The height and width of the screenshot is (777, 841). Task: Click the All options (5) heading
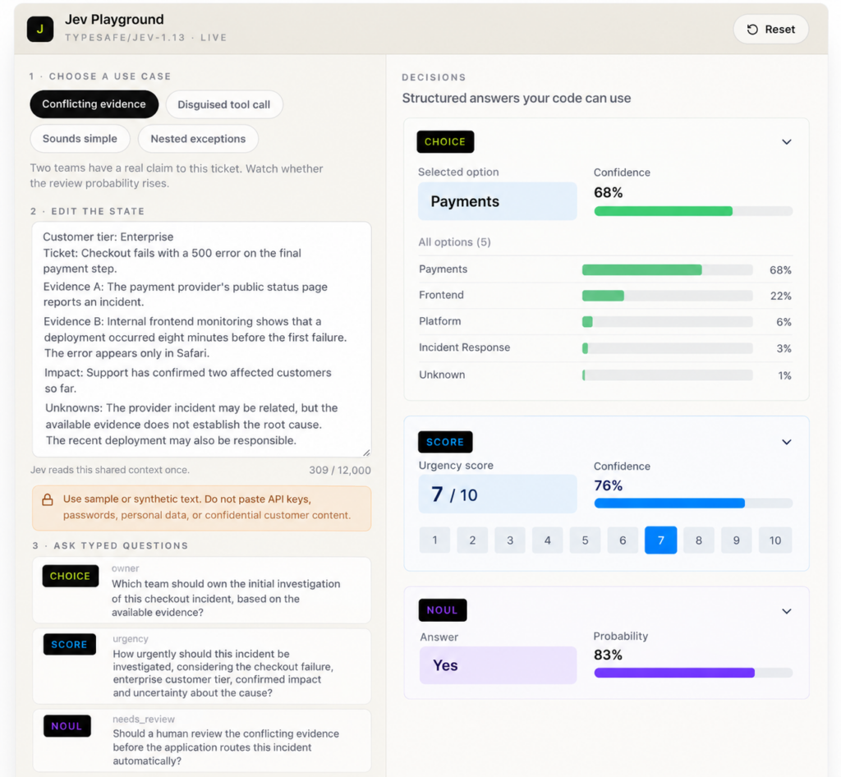(x=454, y=241)
